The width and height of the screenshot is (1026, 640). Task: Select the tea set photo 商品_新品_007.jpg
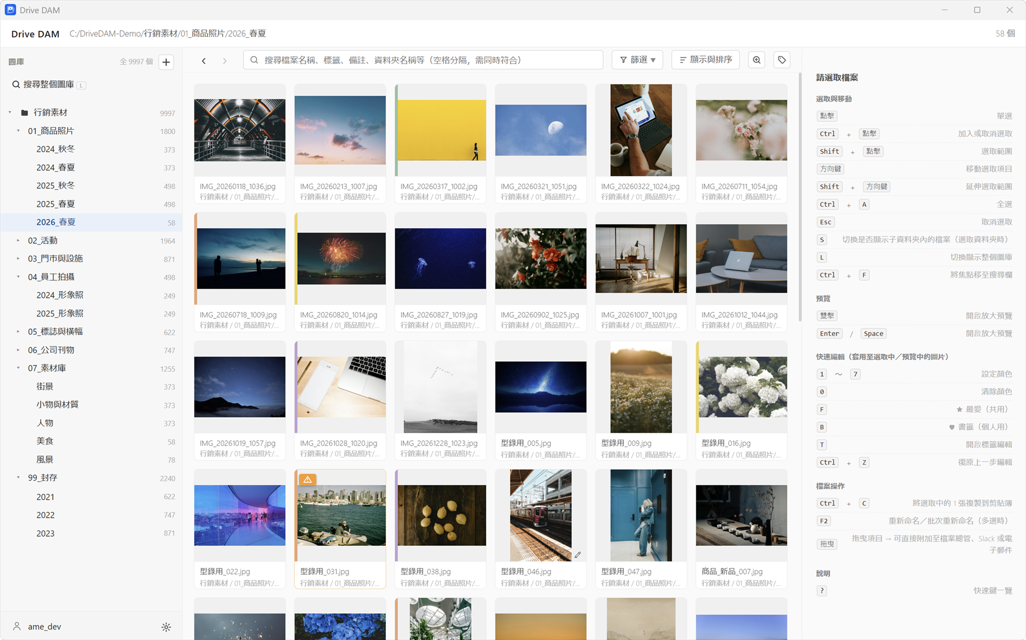[741, 515]
